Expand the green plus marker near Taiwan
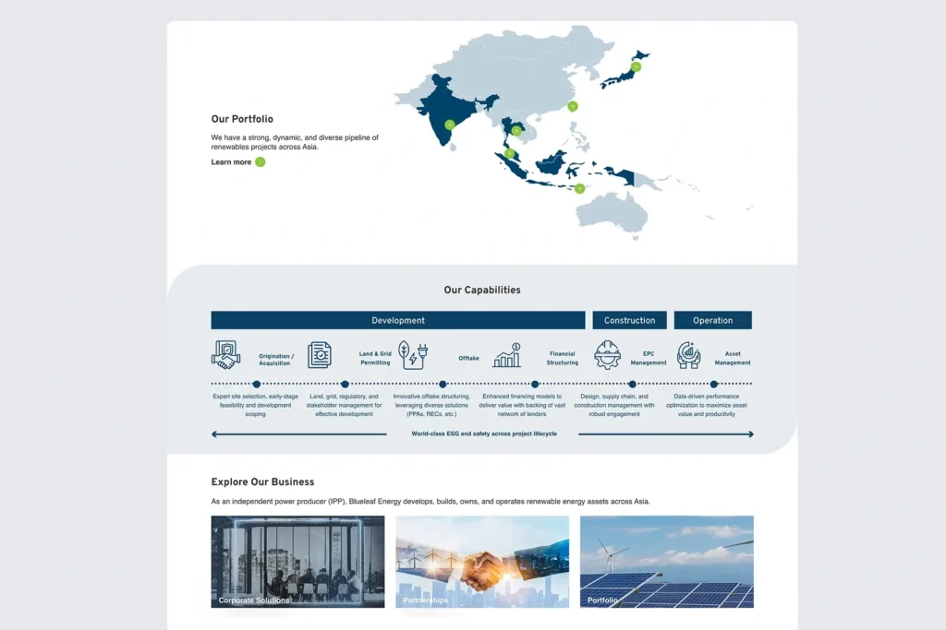This screenshot has width=946, height=630. point(573,106)
